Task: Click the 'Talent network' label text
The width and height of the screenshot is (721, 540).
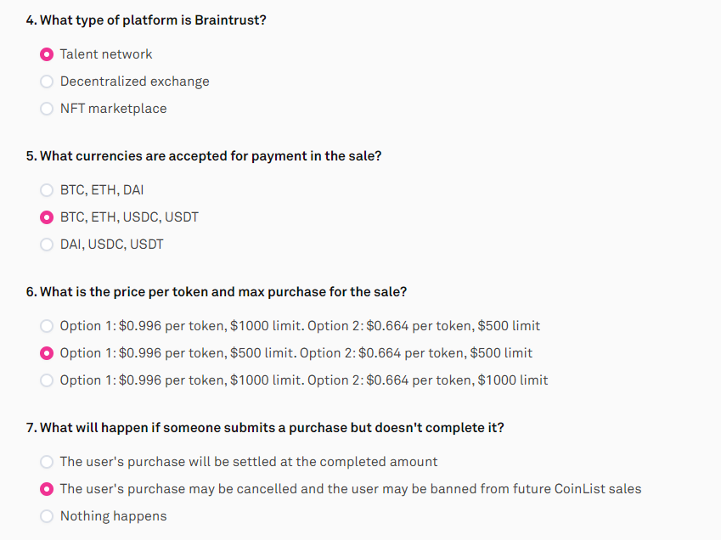Action: point(106,54)
